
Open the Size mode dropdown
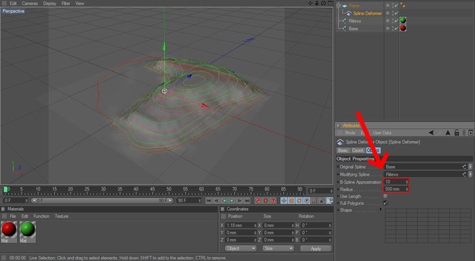[278, 248]
